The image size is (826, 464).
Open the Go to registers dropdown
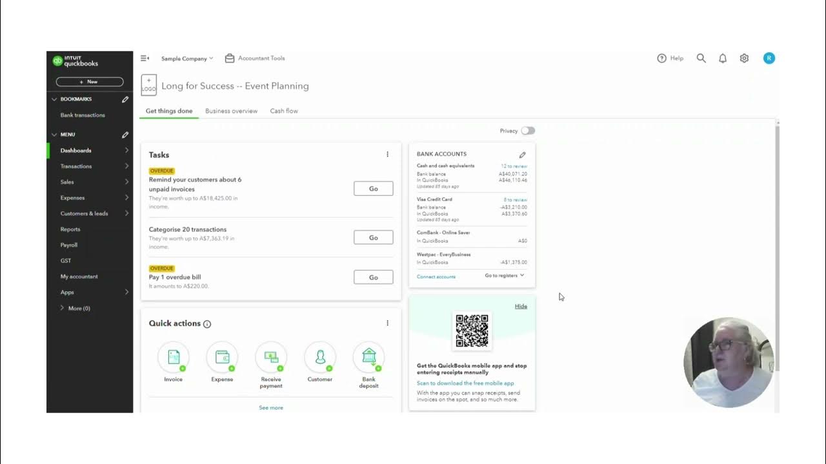click(x=505, y=275)
